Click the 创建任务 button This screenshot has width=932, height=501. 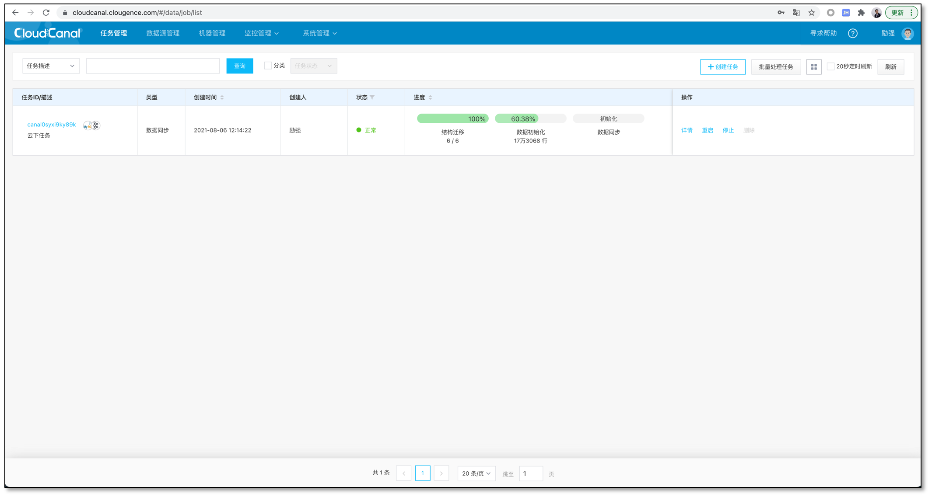(x=722, y=67)
